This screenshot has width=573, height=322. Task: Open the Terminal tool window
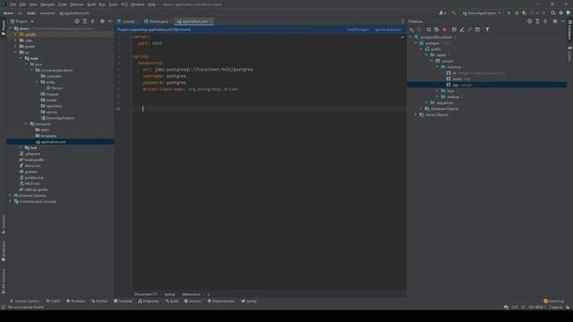click(x=123, y=301)
